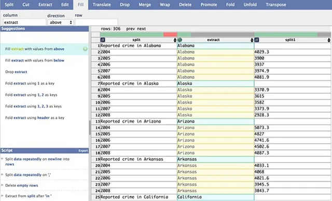Image resolution: width=332 pixels, height=201 pixels.
Task: Sort the split1 column with its arrows
Action: tap(329, 40)
